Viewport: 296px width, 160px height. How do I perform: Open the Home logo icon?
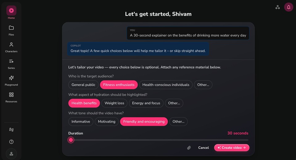click(x=11, y=10)
